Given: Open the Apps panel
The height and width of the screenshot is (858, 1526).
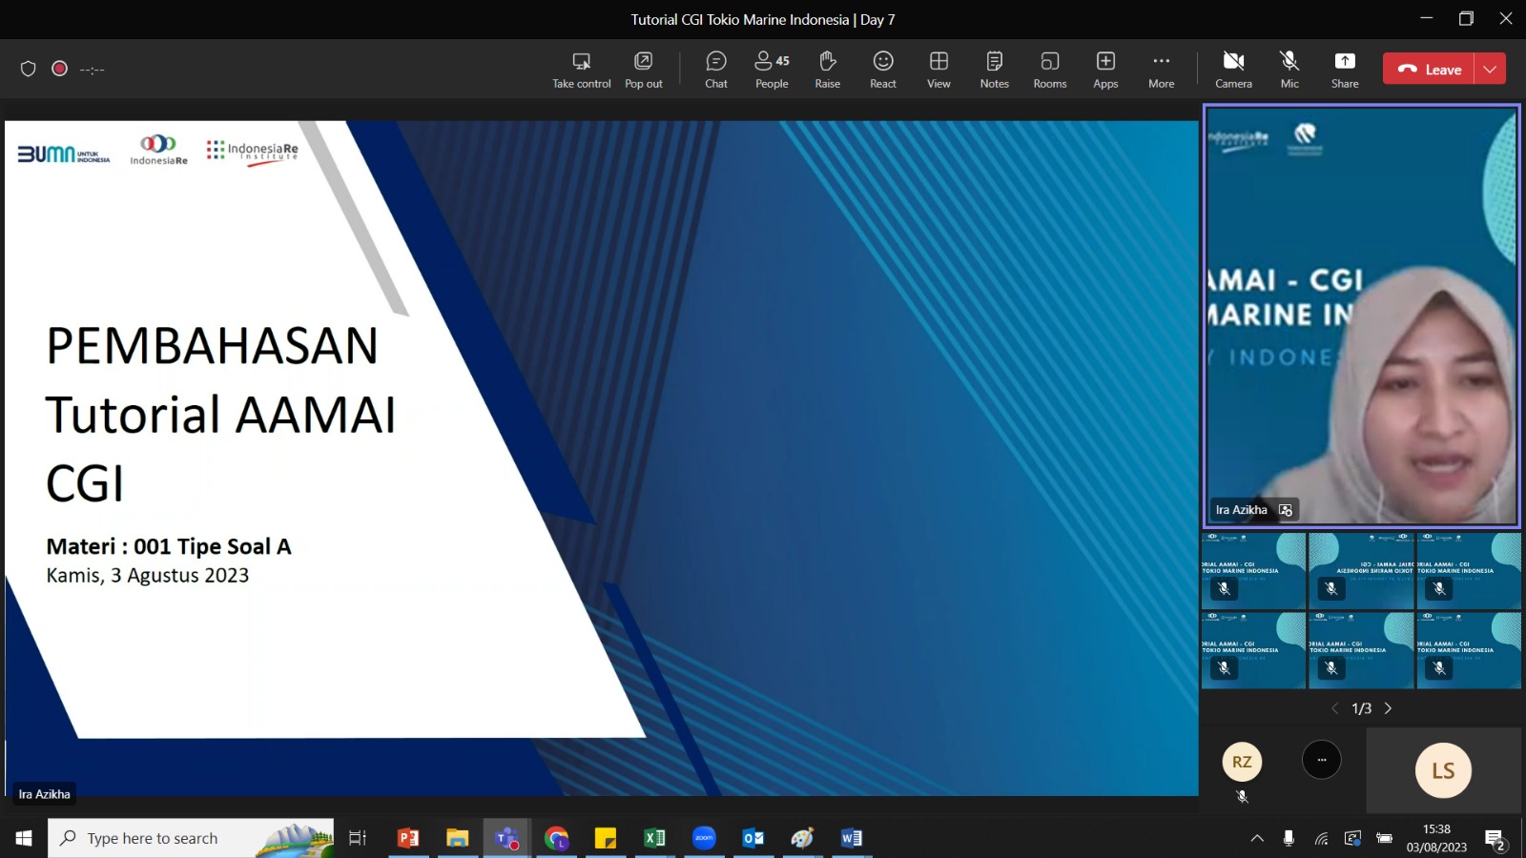Looking at the screenshot, I should [x=1105, y=70].
